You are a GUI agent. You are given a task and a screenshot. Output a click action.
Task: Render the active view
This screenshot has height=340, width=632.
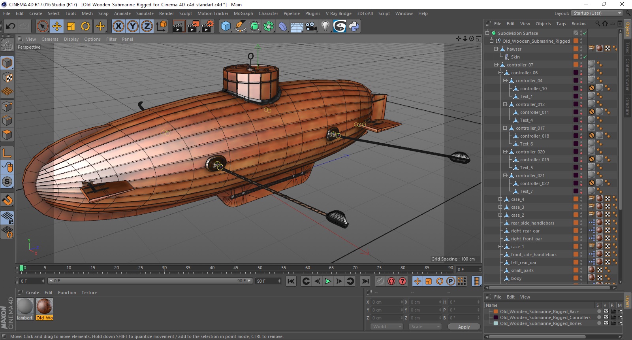coord(179,26)
